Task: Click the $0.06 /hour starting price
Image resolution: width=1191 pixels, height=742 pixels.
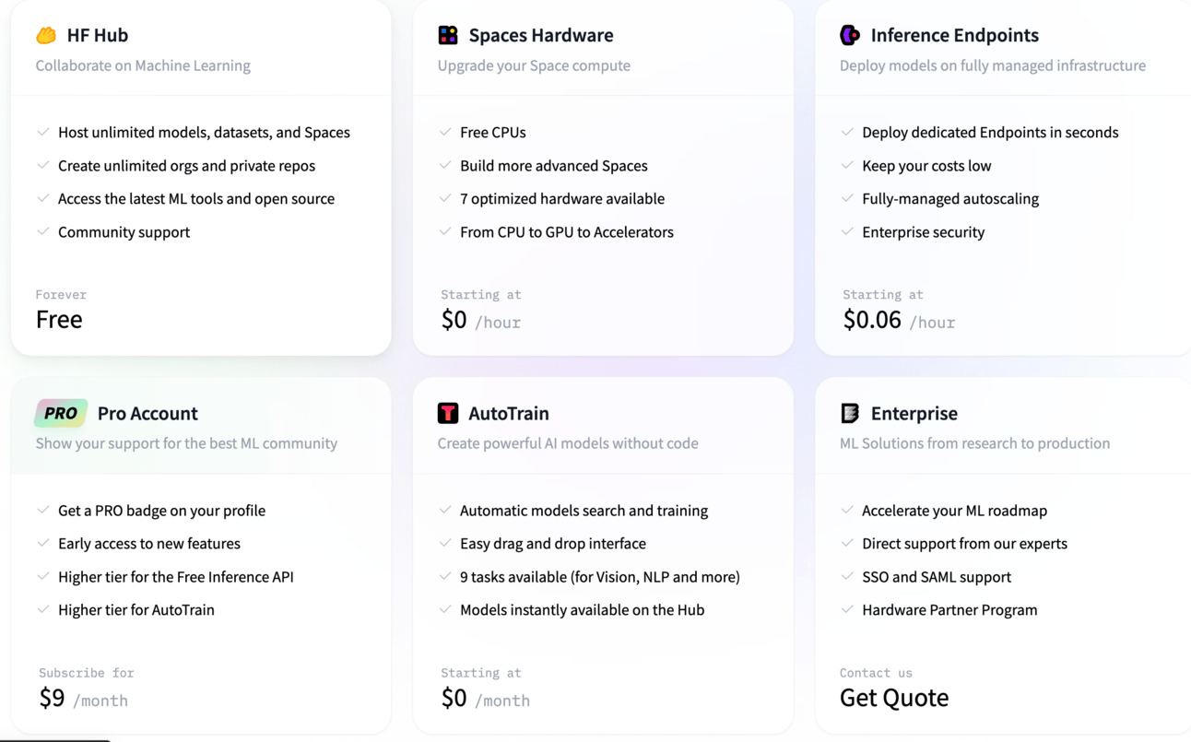Action: [x=898, y=320]
